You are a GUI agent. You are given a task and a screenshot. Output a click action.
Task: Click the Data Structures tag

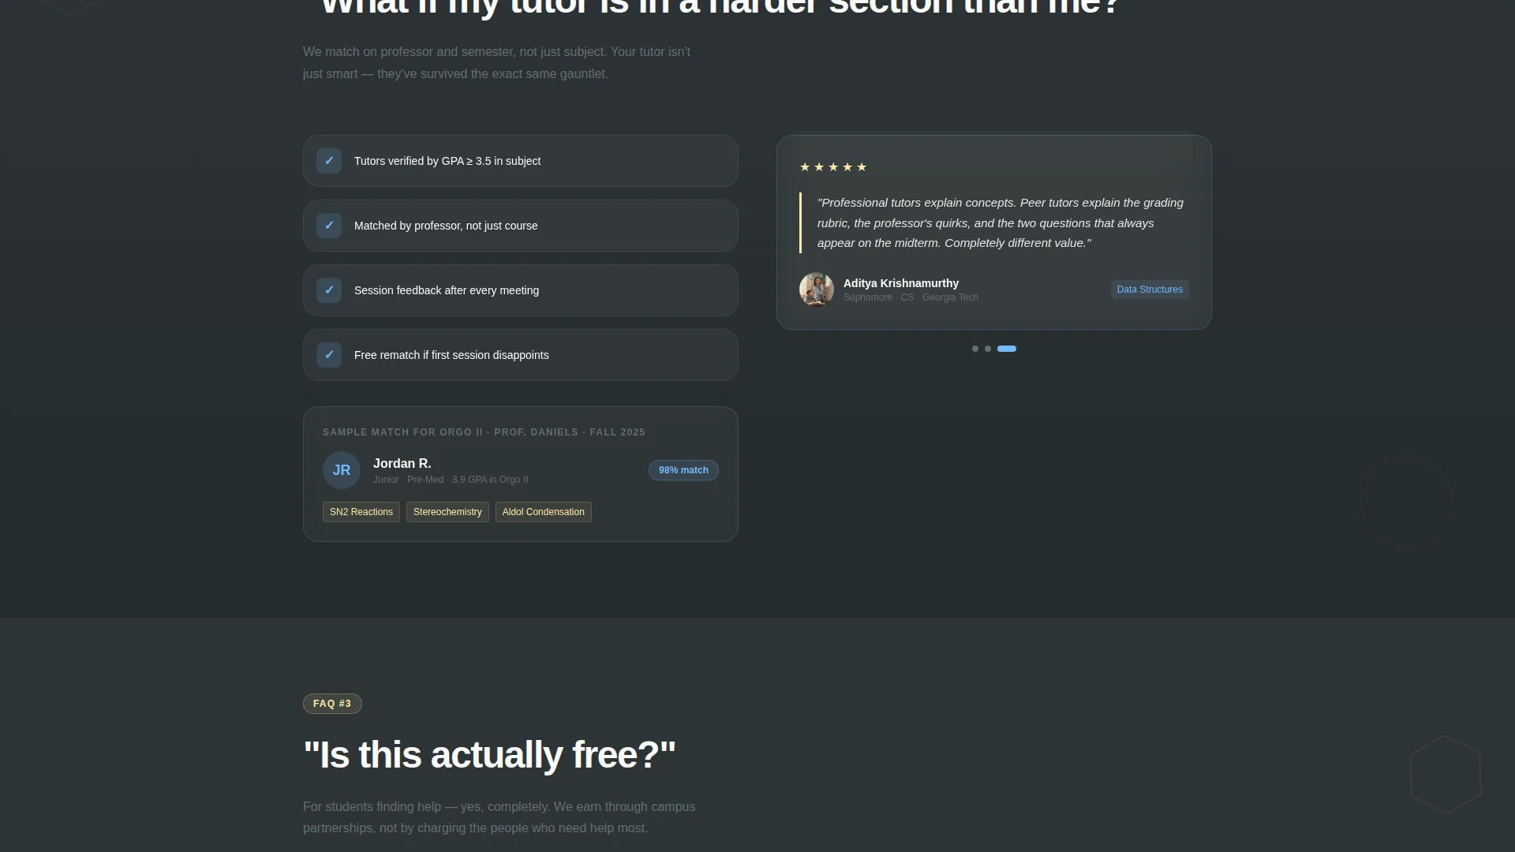[x=1150, y=290]
